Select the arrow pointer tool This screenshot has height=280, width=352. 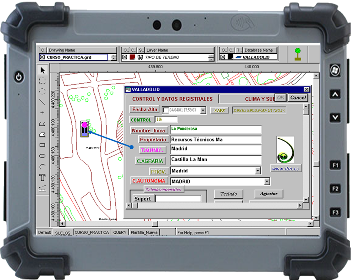(42, 70)
